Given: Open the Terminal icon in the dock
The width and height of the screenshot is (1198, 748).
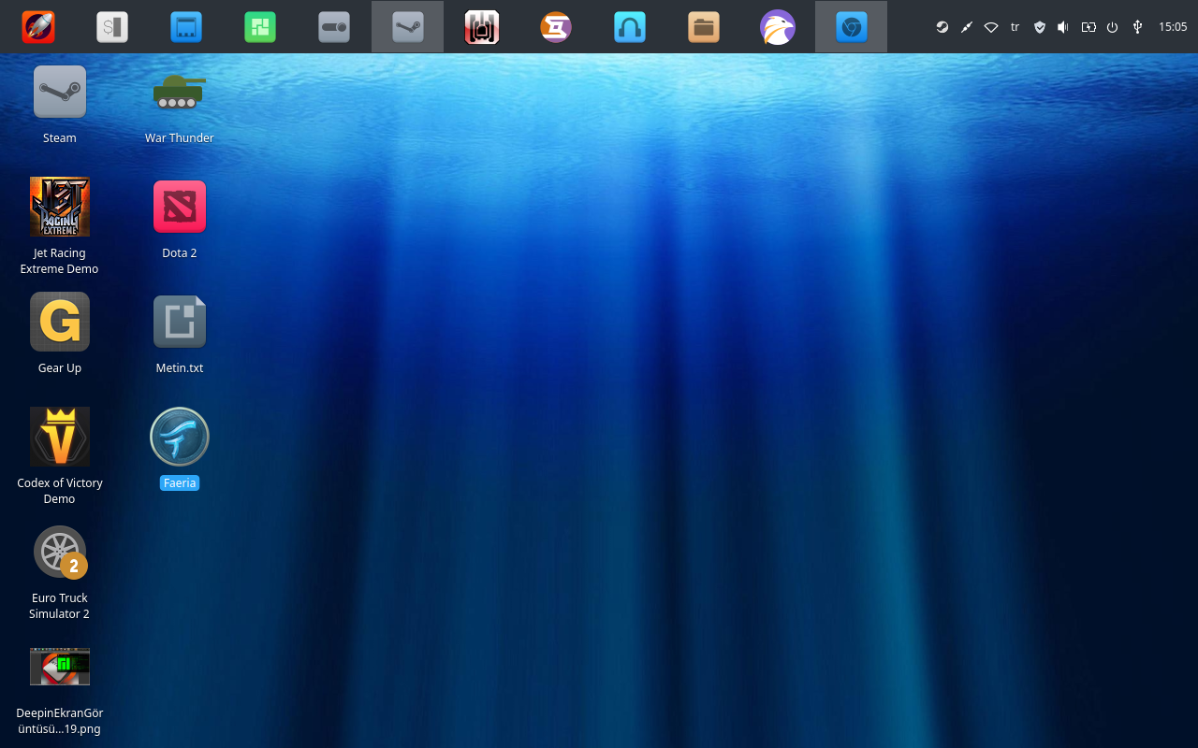Looking at the screenshot, I should (x=112, y=27).
